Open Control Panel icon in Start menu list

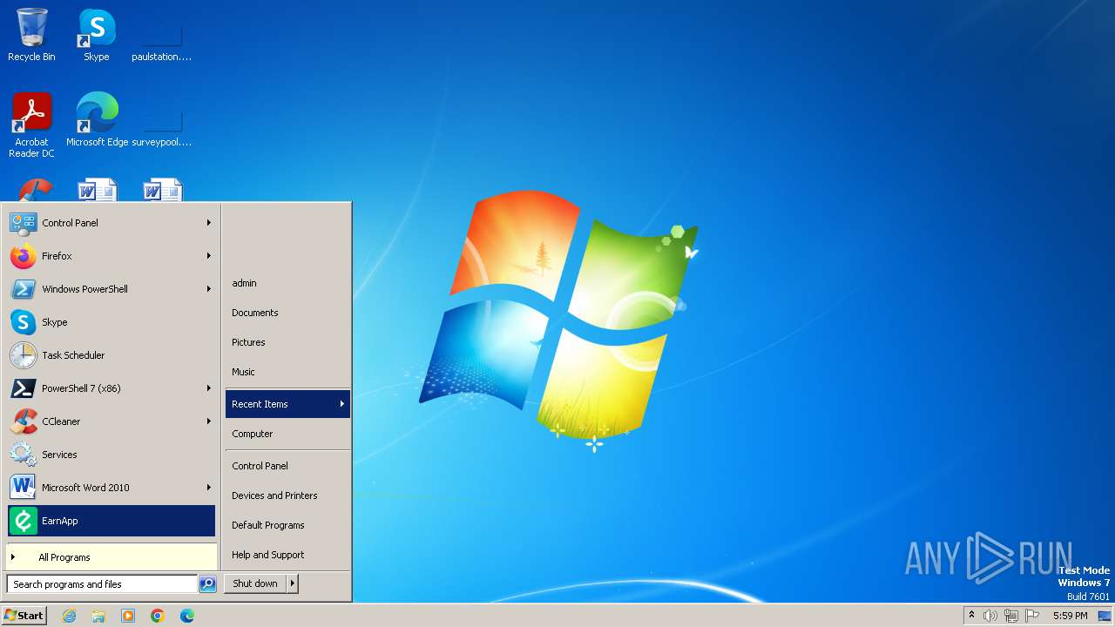24,223
